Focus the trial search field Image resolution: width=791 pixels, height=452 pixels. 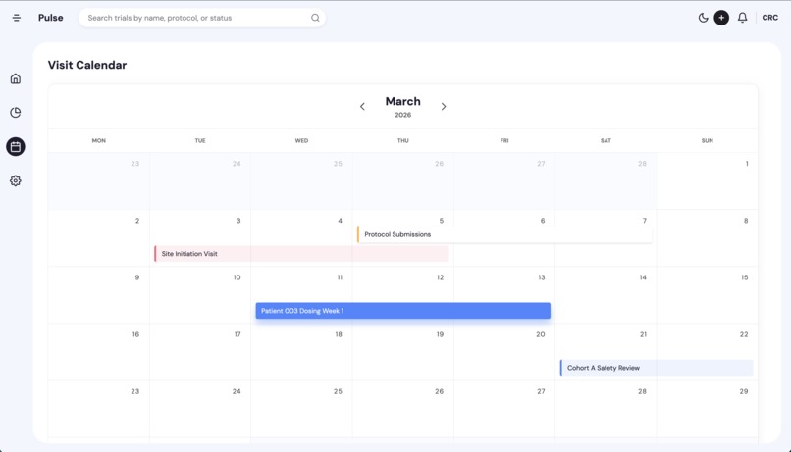pos(202,18)
